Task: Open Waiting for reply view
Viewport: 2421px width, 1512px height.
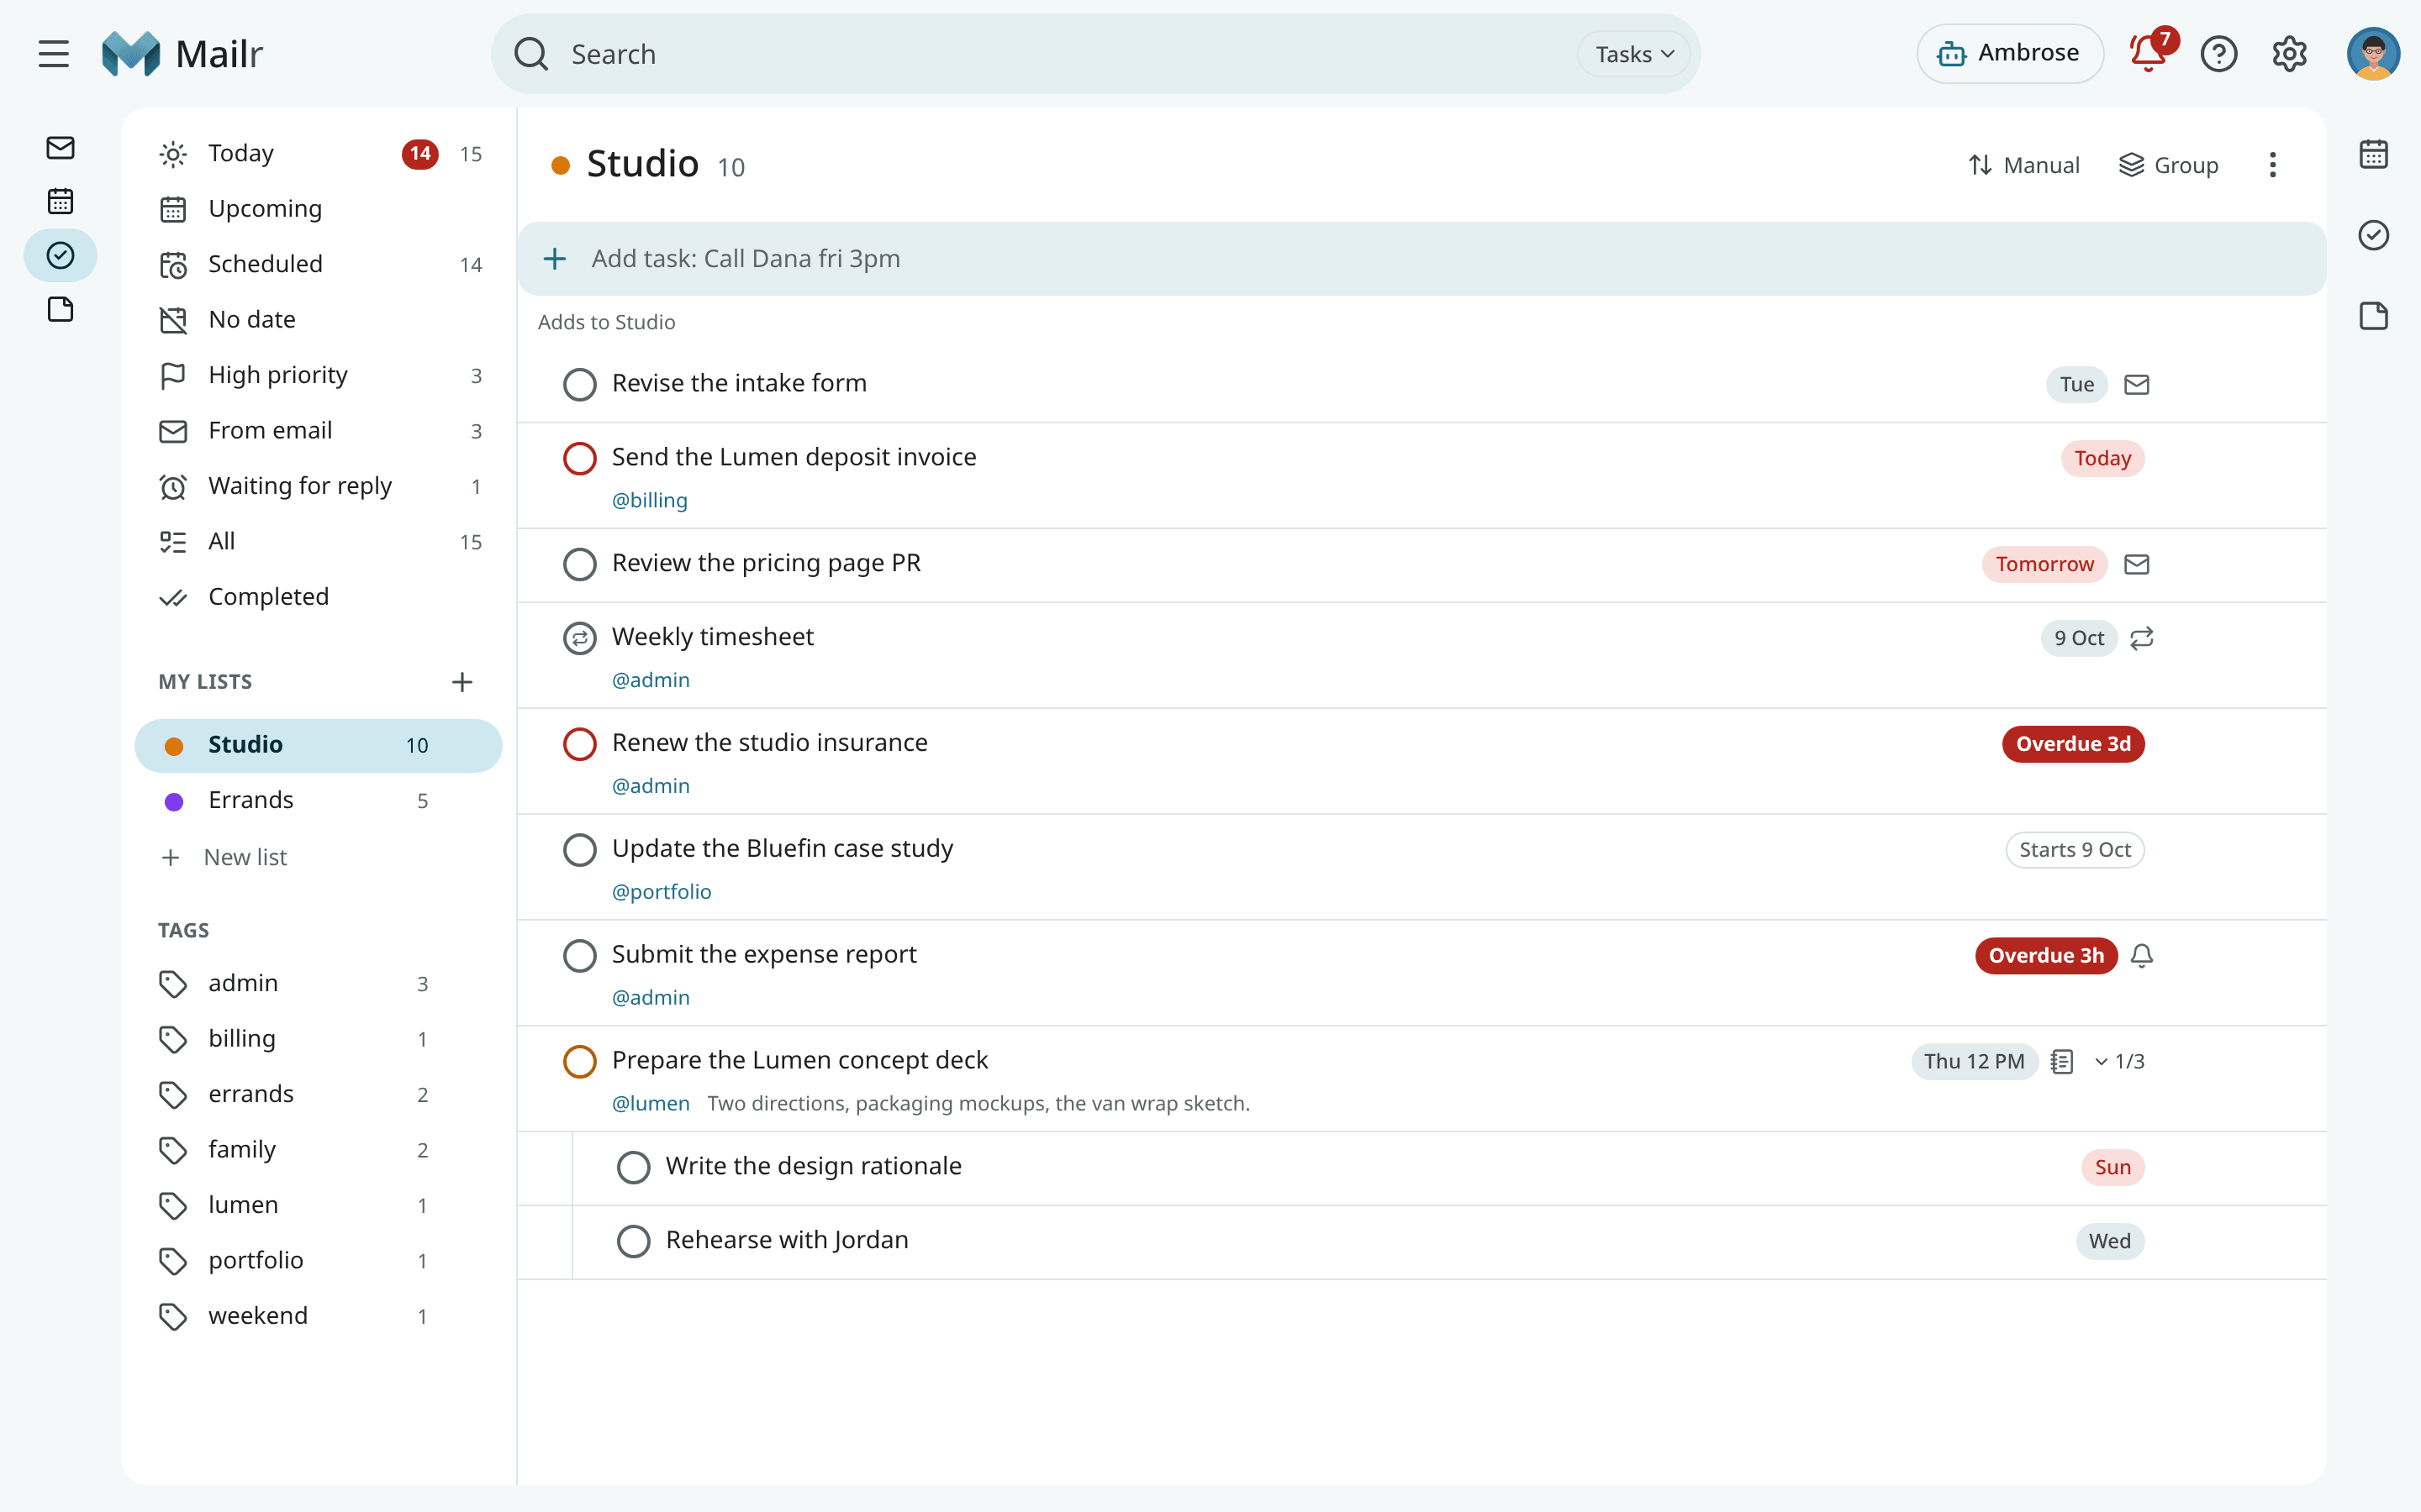Action: pyautogui.click(x=318, y=487)
